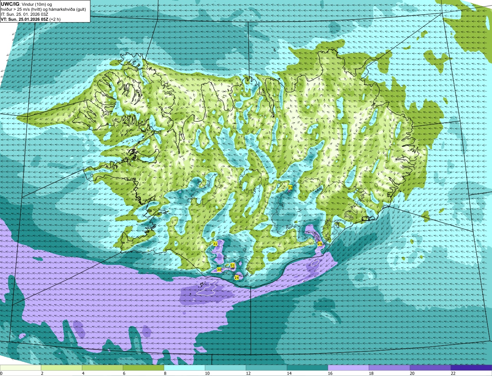Image resolution: width=492 pixels, height=376 pixels.
Task: Click the yellow gust label 26
Action: coord(237,278)
